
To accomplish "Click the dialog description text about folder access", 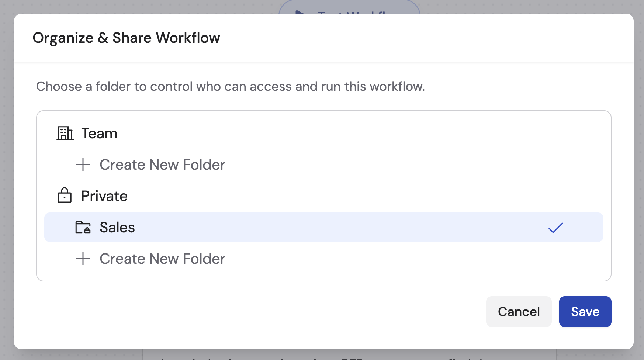I will tap(230, 87).
